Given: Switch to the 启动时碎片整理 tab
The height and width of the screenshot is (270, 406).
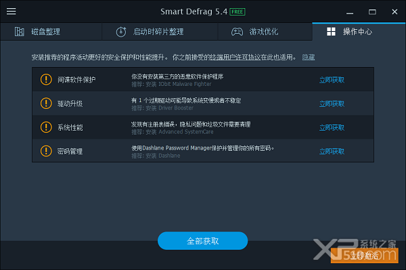Looking at the screenshot, I should point(160,32).
